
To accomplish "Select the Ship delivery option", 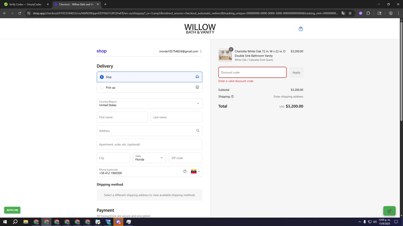I will click(x=149, y=77).
